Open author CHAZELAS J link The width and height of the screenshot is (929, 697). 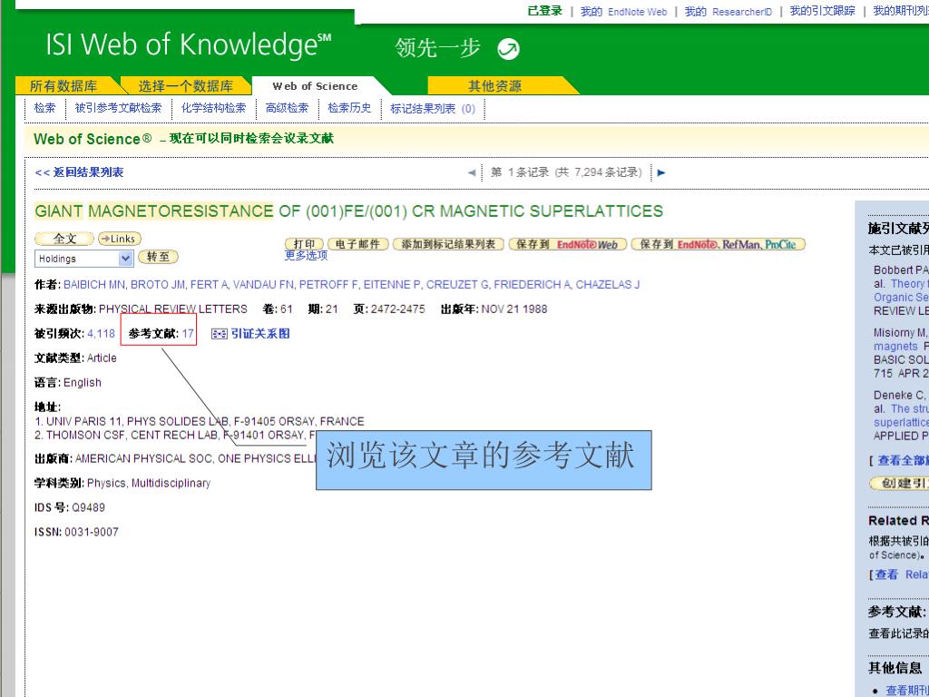(608, 284)
